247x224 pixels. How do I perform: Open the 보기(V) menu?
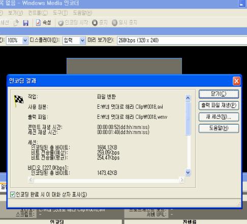[x=15, y=13]
